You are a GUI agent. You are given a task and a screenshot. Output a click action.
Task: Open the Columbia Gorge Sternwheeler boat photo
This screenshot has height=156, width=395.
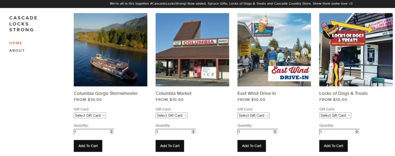coord(111,50)
